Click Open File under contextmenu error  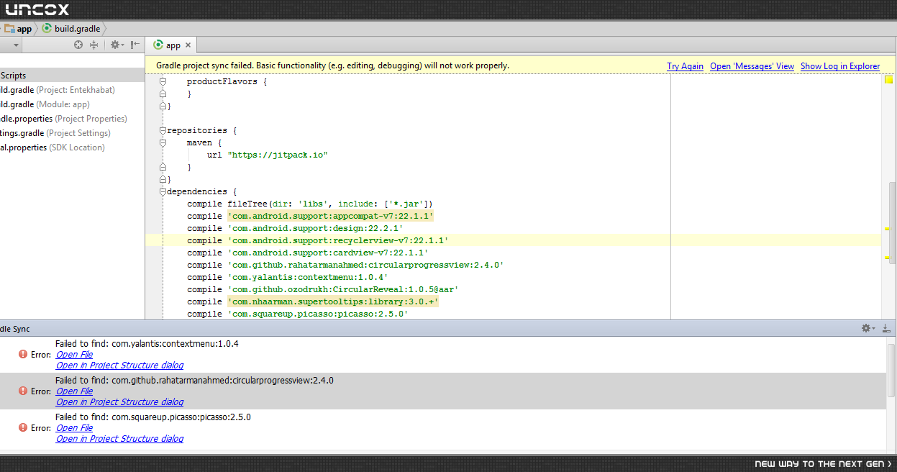(74, 355)
